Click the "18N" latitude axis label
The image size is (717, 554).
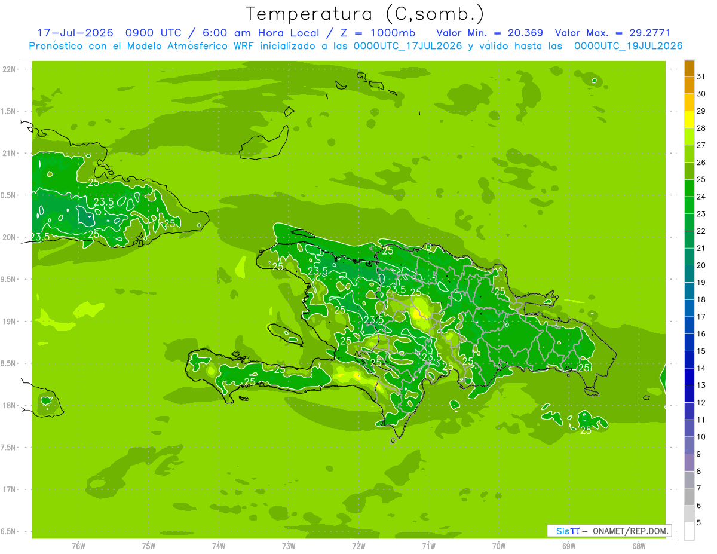pyautogui.click(x=9, y=405)
